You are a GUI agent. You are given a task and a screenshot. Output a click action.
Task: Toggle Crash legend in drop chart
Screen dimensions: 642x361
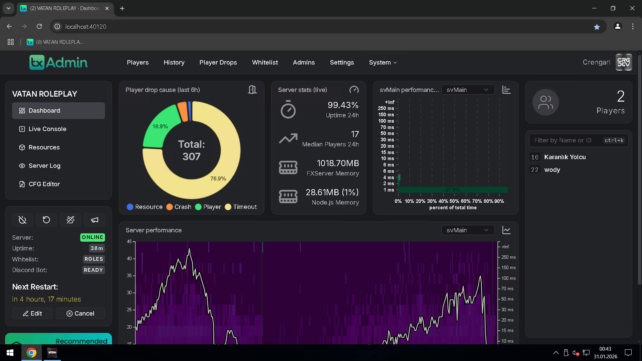179,207
